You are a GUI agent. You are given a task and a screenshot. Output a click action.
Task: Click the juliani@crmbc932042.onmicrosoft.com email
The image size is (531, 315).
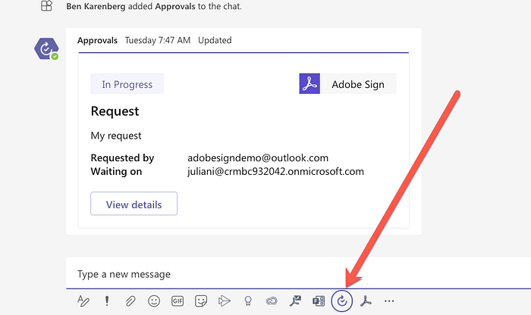pyautogui.click(x=275, y=171)
